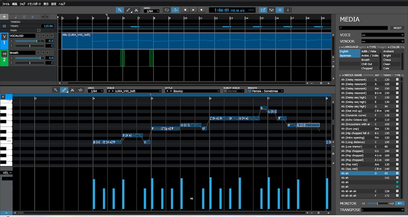Toggle the MONITOR speaker button
This screenshot has width=408, height=217.
pyautogui.click(x=400, y=203)
